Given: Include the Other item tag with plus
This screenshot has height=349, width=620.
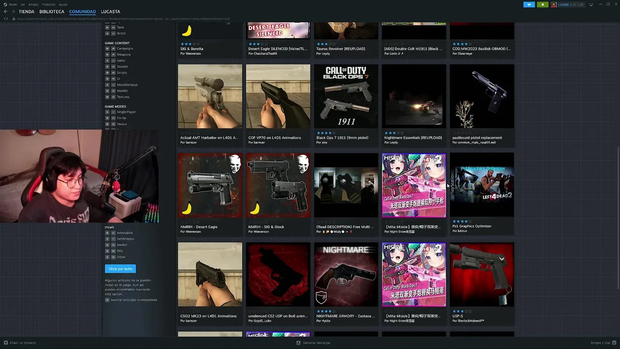Looking at the screenshot, I should [107, 257].
